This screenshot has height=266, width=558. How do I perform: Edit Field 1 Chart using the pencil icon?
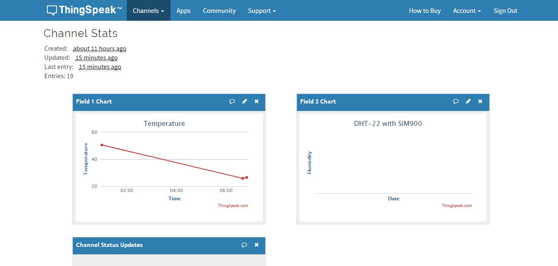click(x=244, y=101)
